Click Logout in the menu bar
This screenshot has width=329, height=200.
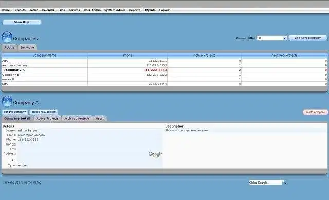tap(164, 10)
